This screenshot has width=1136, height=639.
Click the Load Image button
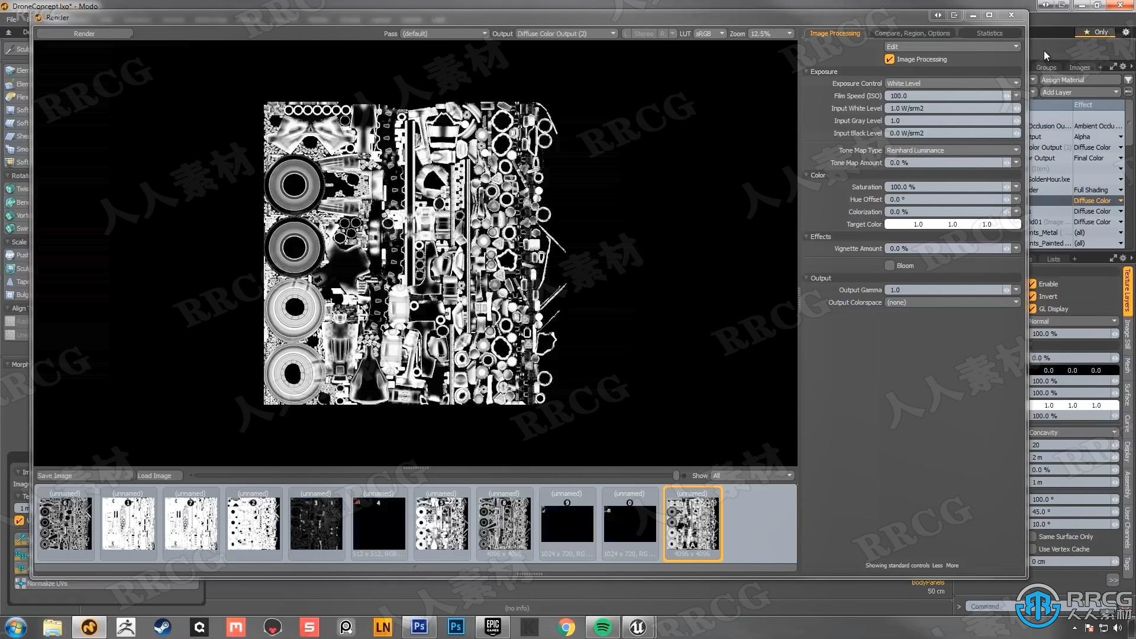click(153, 475)
